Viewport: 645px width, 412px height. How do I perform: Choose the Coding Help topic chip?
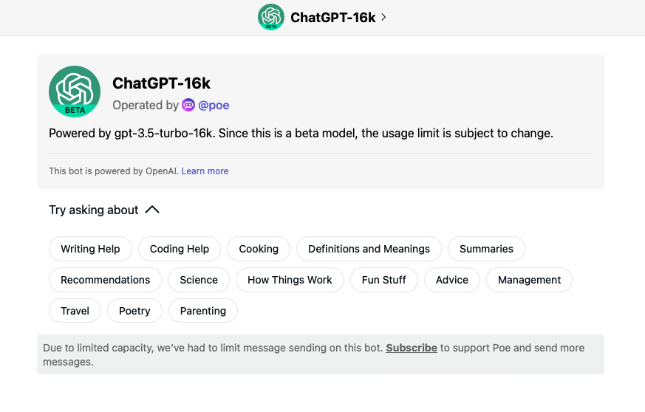[x=180, y=249]
